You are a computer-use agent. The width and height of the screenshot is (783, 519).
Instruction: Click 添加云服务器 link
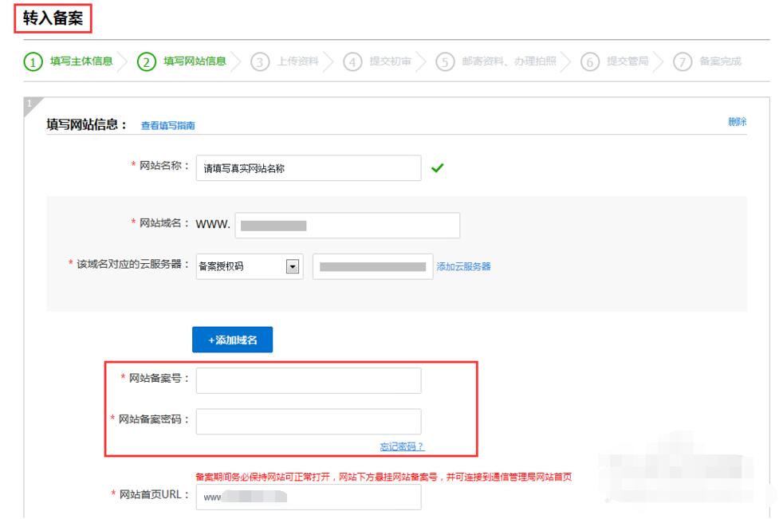coord(463,267)
